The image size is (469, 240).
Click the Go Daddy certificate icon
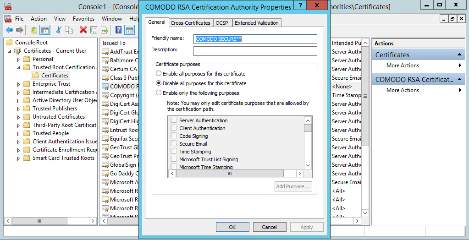tap(105, 173)
